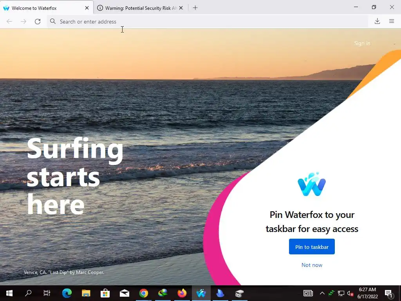Viewport: 401px width, 301px height.
Task: Switch to Google Chrome on taskbar
Action: tap(144, 293)
